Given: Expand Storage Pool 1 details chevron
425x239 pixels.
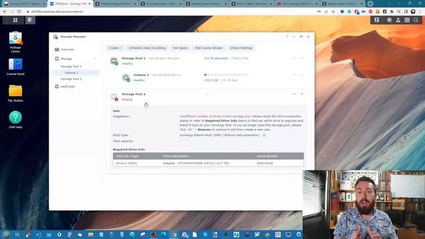Looking at the screenshot, I should click(x=302, y=58).
